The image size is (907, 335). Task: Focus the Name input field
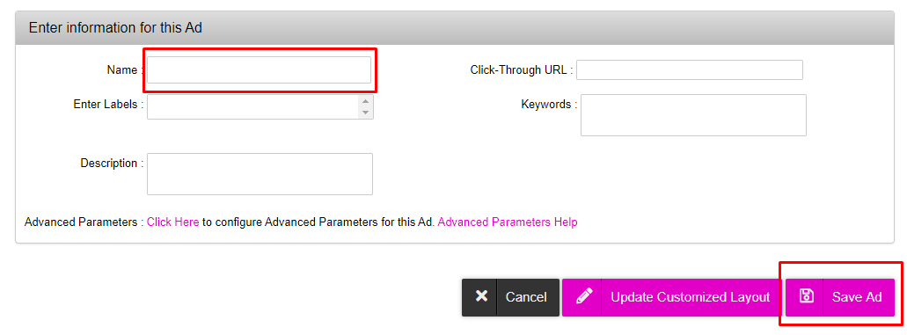click(x=259, y=70)
